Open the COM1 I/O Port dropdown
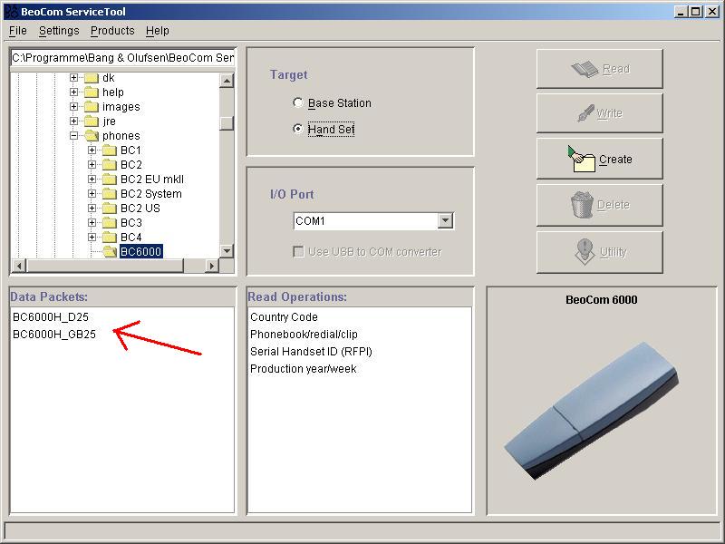 click(445, 220)
